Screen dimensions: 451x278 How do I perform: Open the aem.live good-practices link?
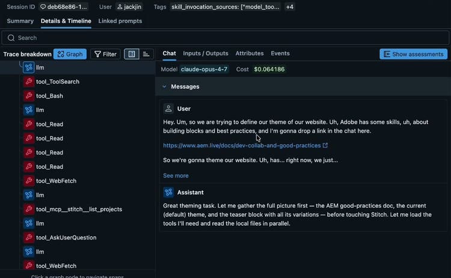242,145
